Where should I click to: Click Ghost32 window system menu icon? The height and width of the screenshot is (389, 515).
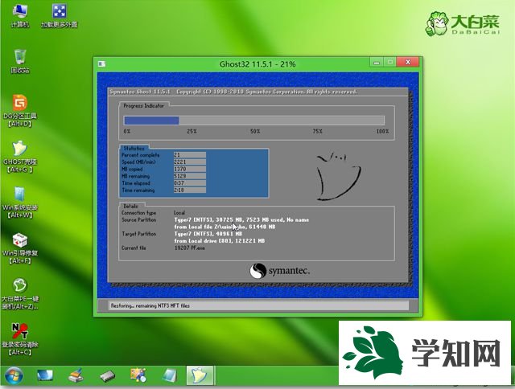click(101, 63)
